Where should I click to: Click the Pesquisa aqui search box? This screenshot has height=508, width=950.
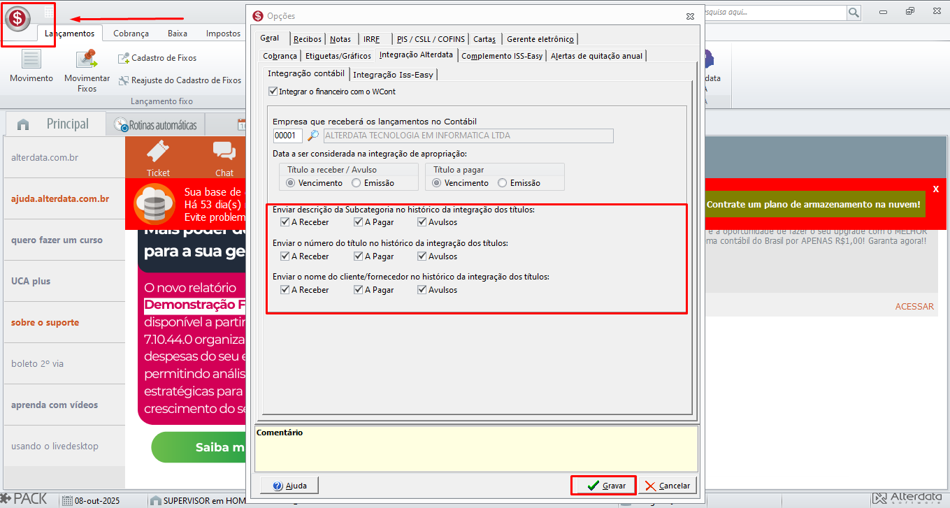pyautogui.click(x=775, y=13)
